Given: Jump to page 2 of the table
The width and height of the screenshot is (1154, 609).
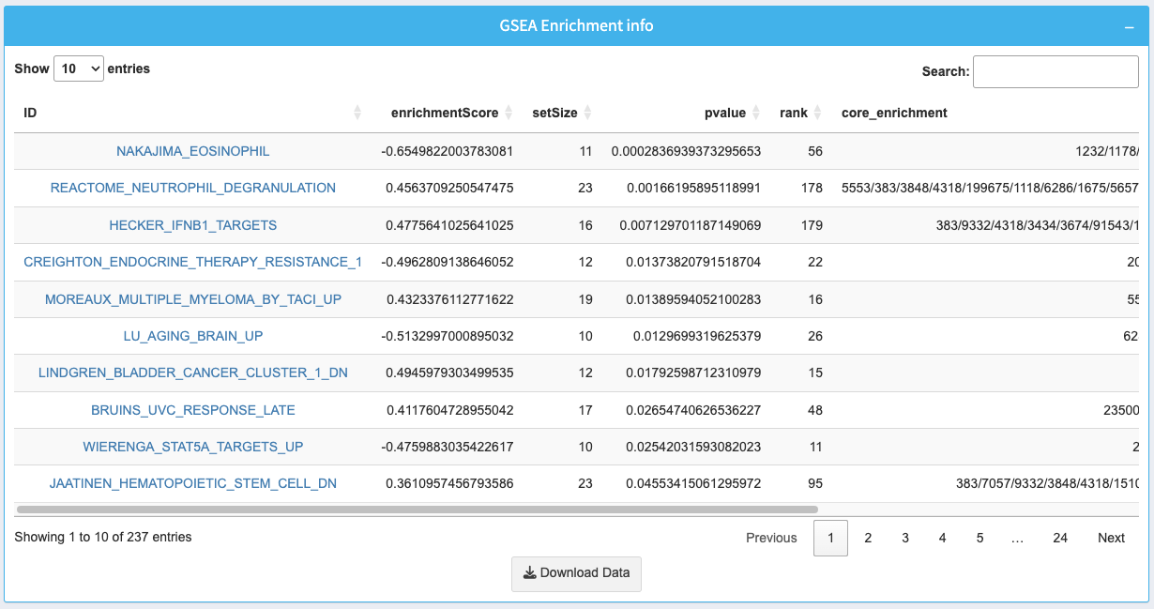Looking at the screenshot, I should coord(868,538).
